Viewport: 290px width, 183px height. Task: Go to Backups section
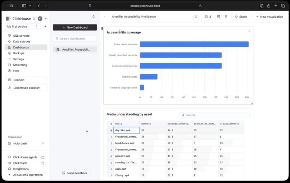pos(18,53)
